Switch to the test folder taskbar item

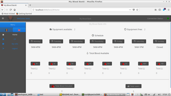tap(40, 94)
